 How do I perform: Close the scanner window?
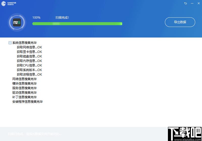[199, 3]
